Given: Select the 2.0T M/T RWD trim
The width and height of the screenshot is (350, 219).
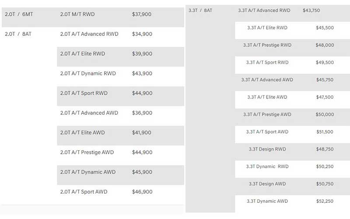Looking at the screenshot, I should coord(77,14).
